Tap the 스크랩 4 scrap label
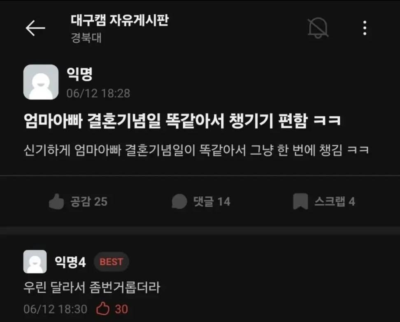 [x=335, y=201]
